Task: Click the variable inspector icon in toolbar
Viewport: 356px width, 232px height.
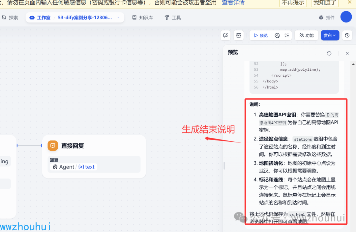Action: pyautogui.click(x=225, y=35)
